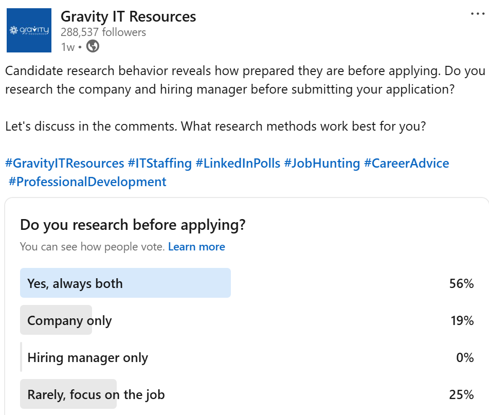Click the #CareerAdvice hashtag
489x415 pixels.
[406, 164]
